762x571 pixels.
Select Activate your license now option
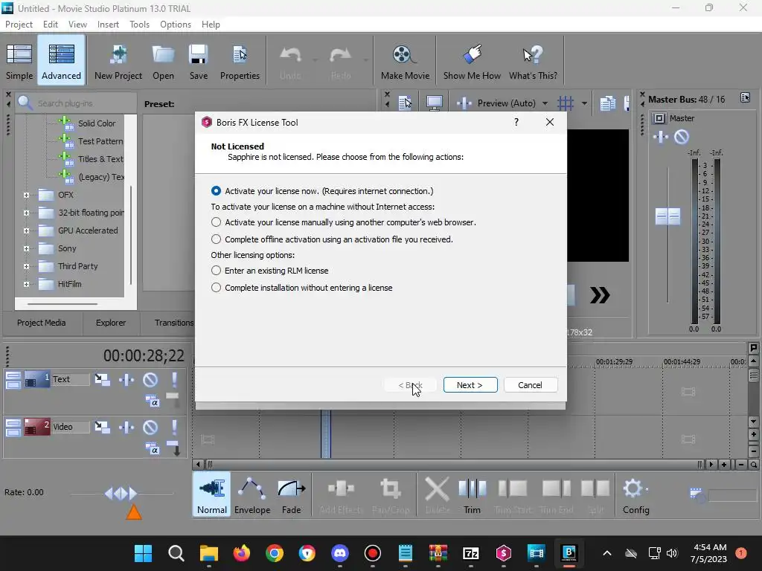click(x=217, y=191)
